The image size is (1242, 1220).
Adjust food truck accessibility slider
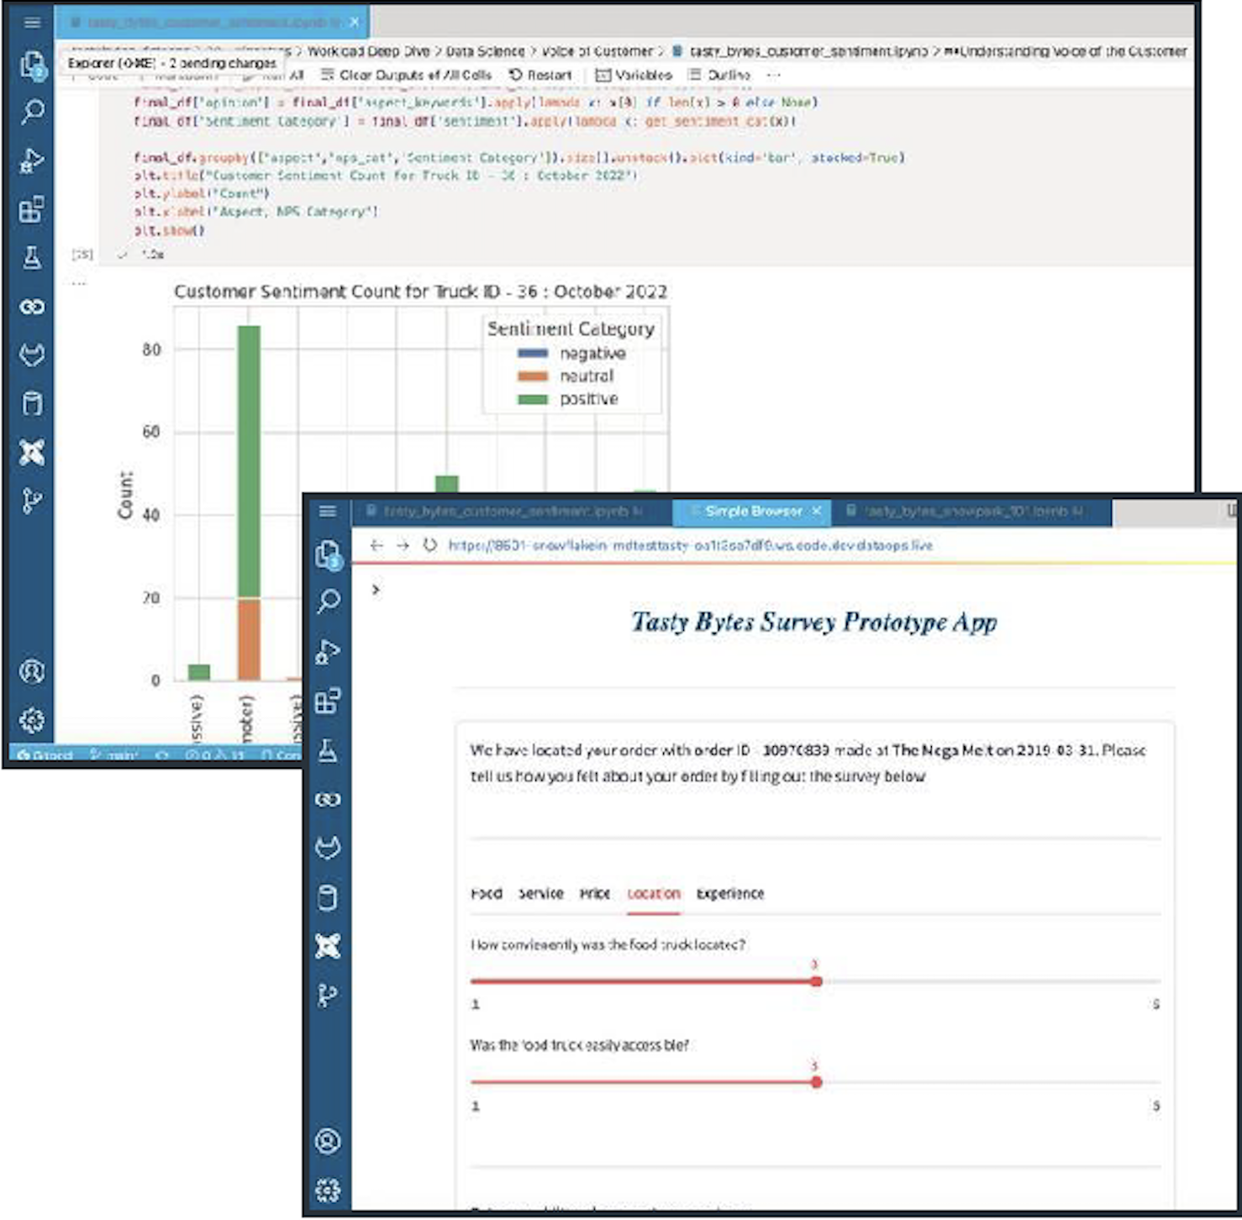pos(816,1082)
